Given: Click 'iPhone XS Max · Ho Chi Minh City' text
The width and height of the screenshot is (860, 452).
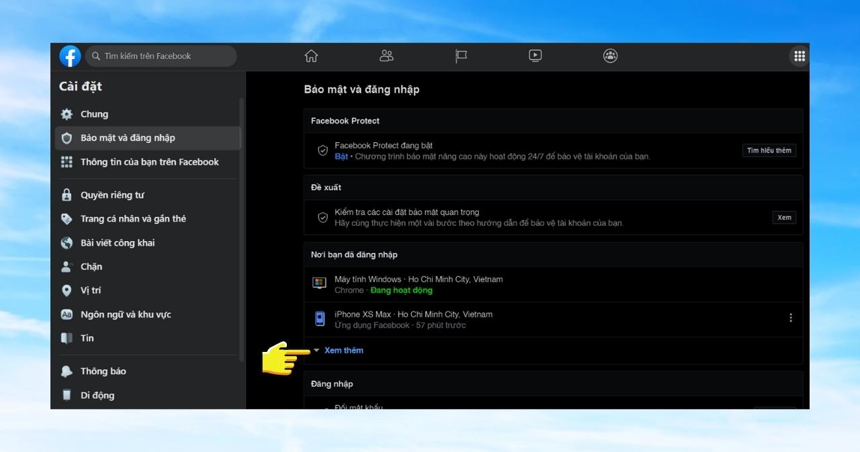Looking at the screenshot, I should tap(413, 314).
